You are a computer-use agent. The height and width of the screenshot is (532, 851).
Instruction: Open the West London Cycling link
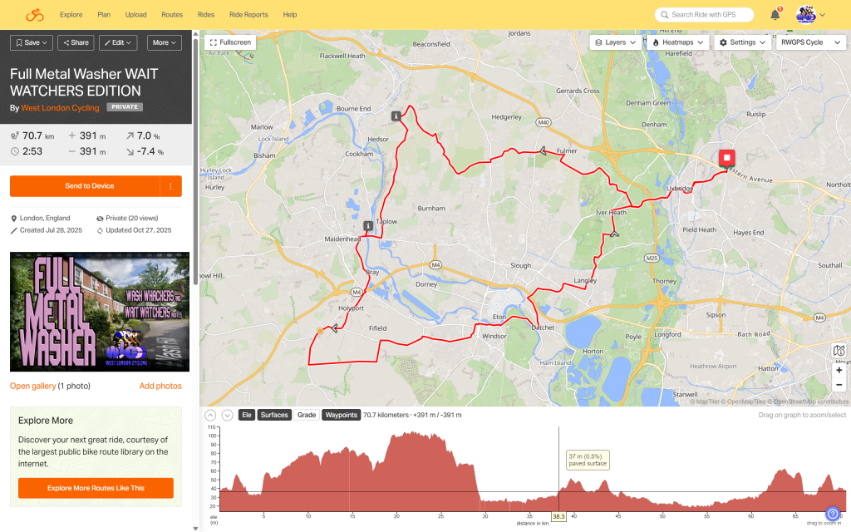(x=60, y=108)
